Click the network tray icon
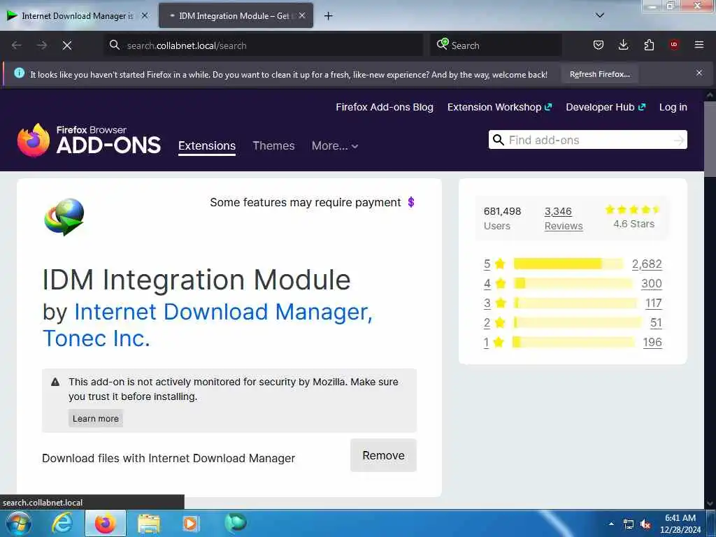This screenshot has width=716, height=537. (x=629, y=524)
